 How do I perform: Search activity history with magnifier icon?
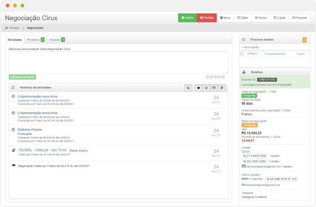[x=188, y=88]
